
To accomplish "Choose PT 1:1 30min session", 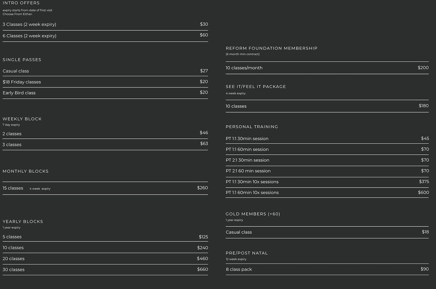I will coord(327,138).
